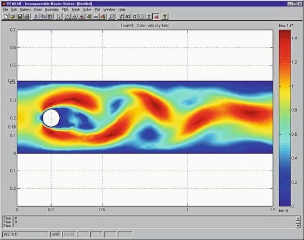Click the Cut scissors icon

click(x=35, y=16)
